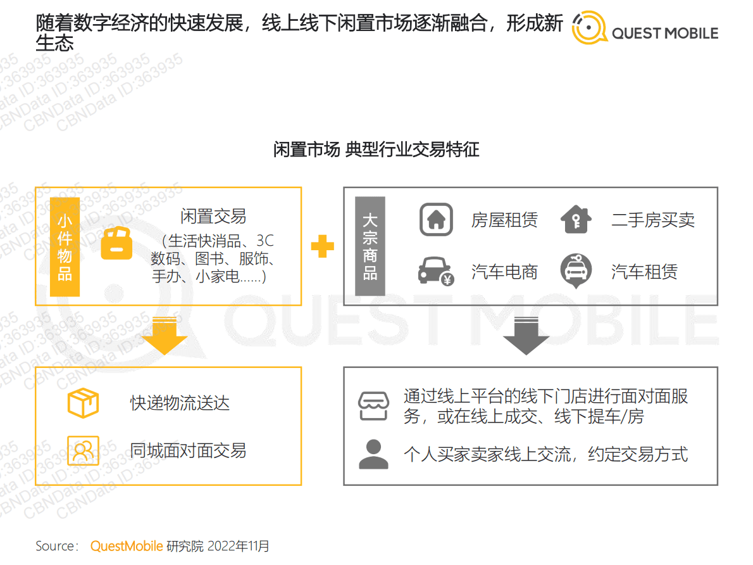Select the 汽车租赁 text label

point(644,271)
